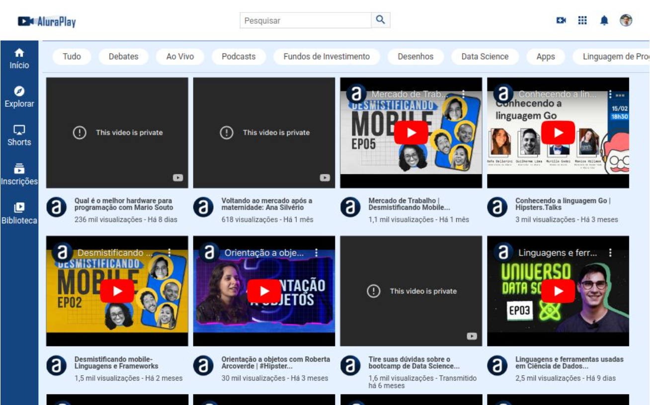Open 'Linguagens e ferramentas usadas em Ciência de Dados' title
650x405 pixels.
pos(569,363)
